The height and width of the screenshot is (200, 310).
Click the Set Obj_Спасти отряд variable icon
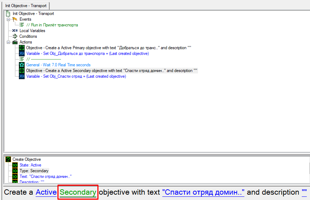click(22, 76)
